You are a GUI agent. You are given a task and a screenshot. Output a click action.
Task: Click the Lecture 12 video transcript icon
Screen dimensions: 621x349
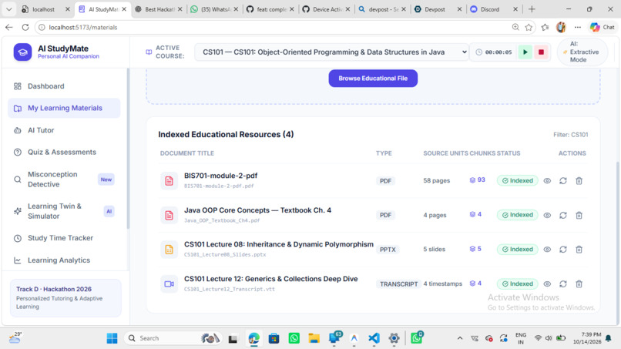169,284
